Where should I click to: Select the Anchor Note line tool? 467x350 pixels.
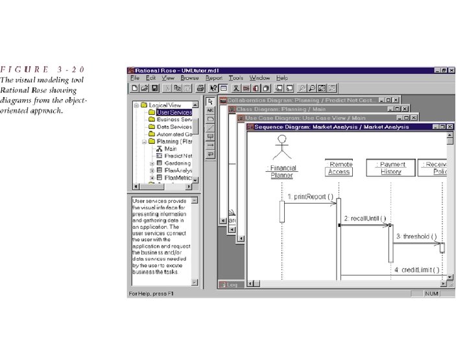[x=210, y=128]
